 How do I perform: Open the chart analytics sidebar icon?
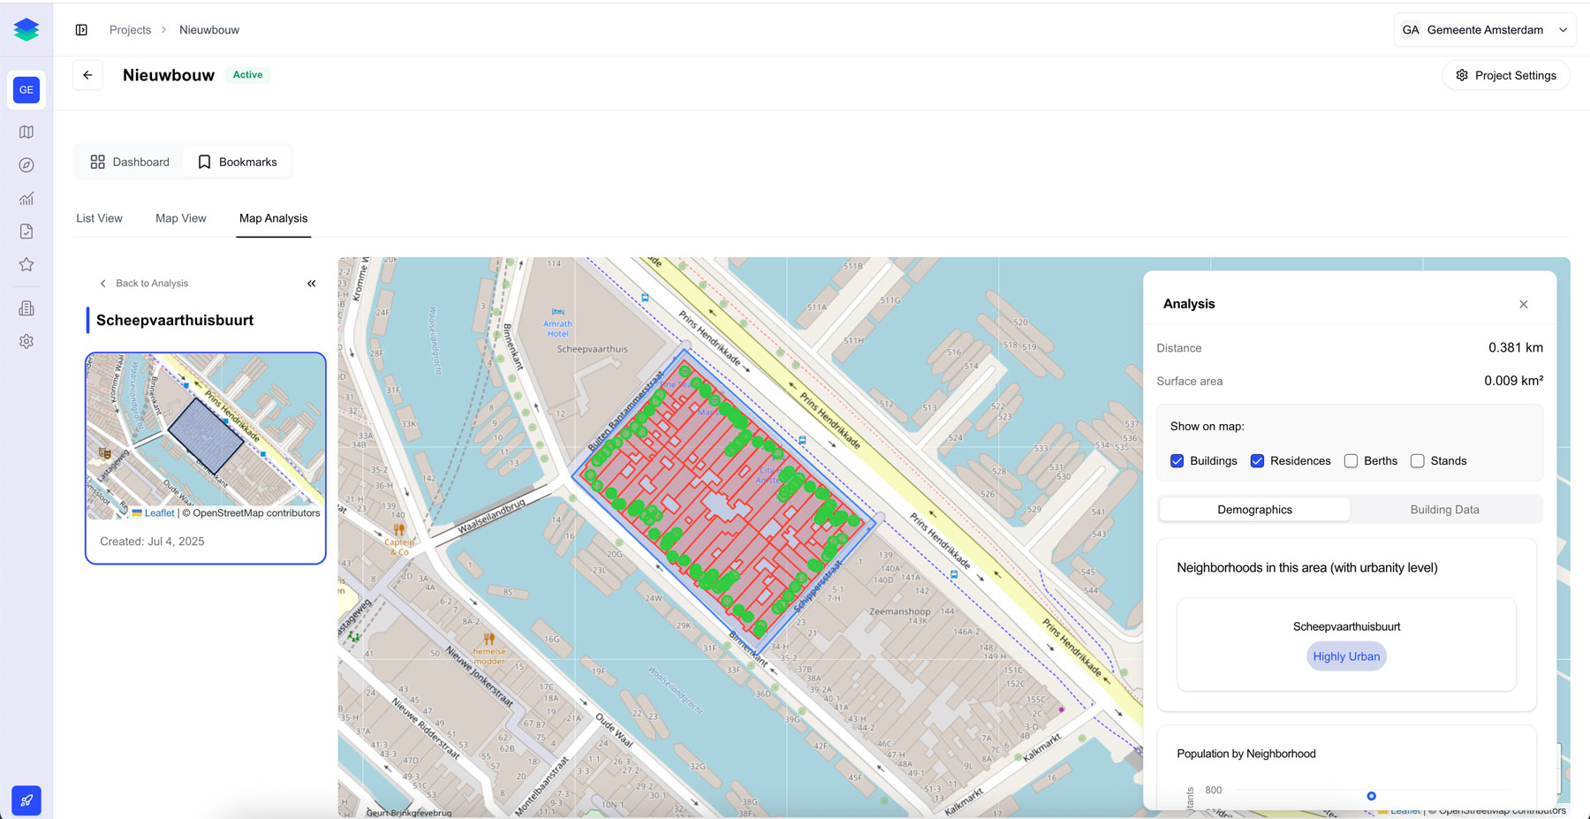click(x=26, y=199)
